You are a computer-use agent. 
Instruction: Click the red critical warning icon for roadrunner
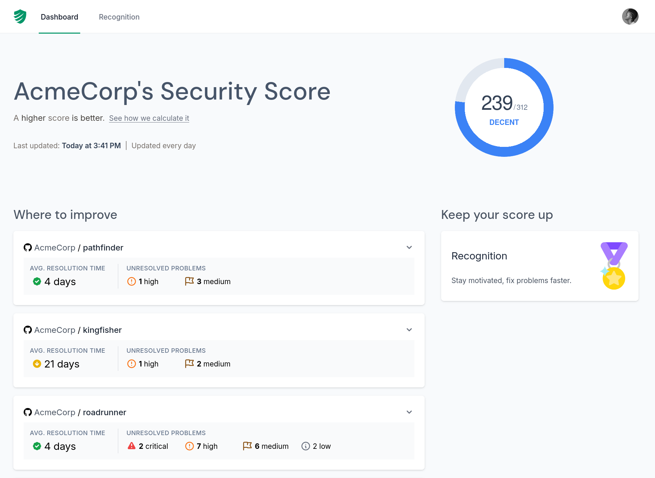132,445
